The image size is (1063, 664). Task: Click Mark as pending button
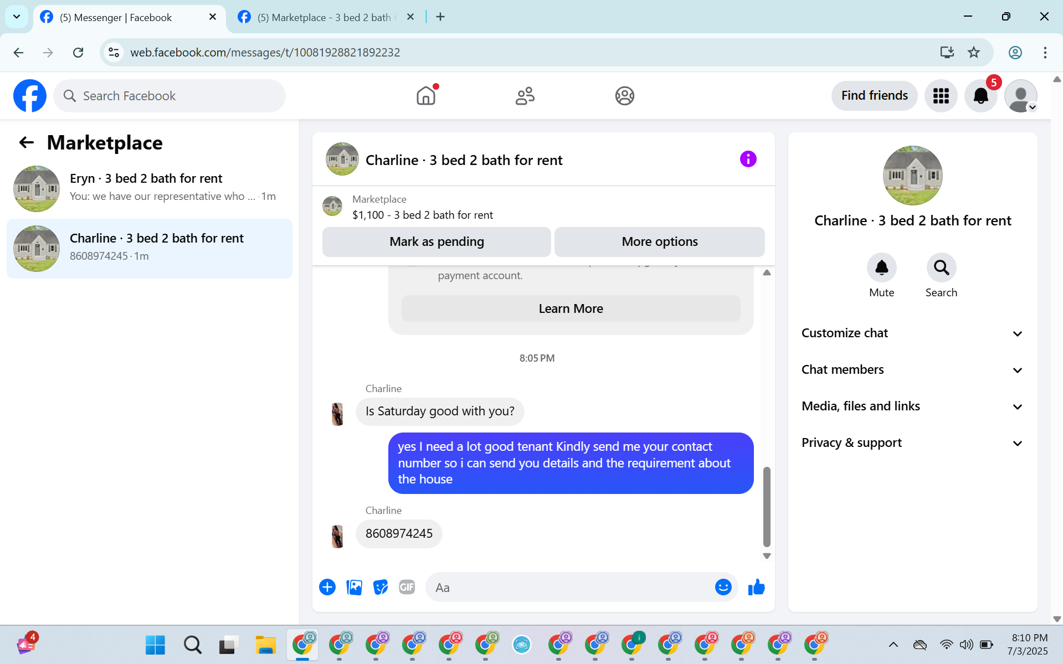pyautogui.click(x=437, y=241)
